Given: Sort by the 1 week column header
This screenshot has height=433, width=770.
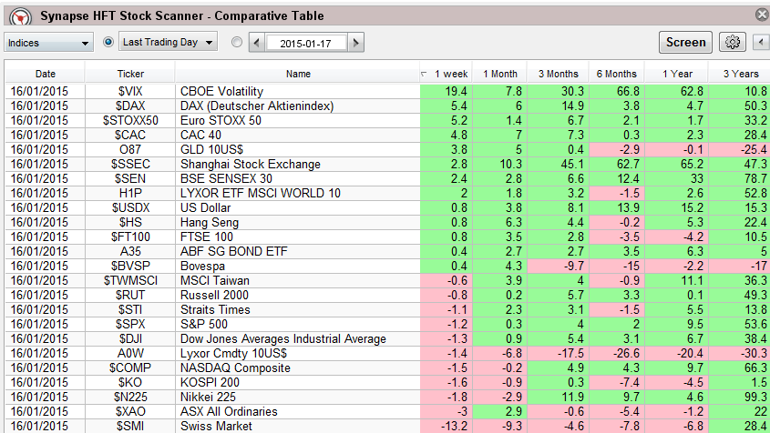Looking at the screenshot, I should point(450,74).
